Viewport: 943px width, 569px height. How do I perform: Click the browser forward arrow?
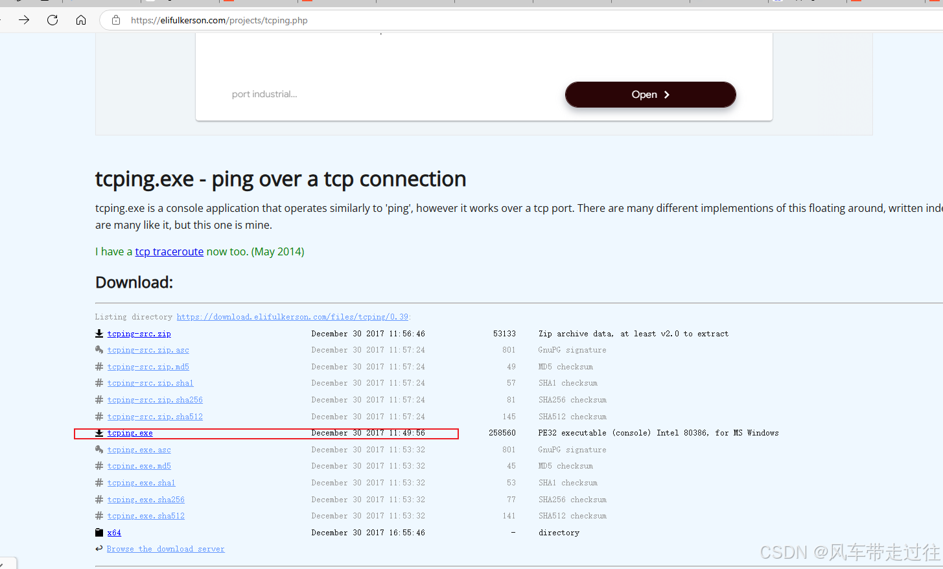pos(24,20)
